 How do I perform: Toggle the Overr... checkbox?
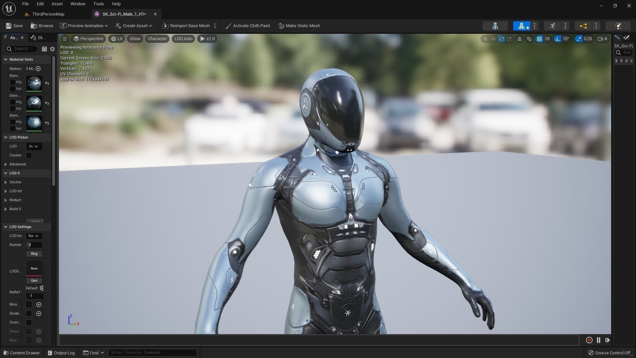pos(29,323)
